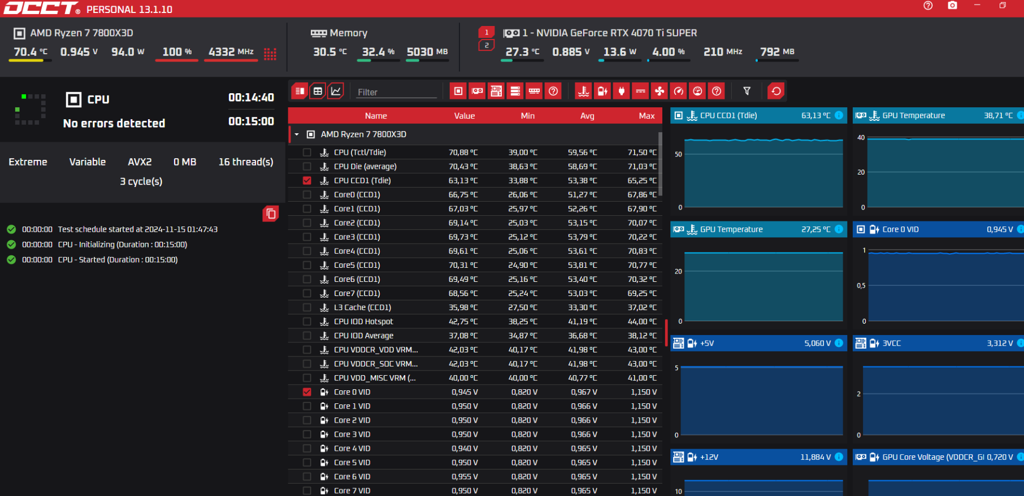Viewport: 1024px width, 496px height.
Task: Toggle the motherboard sensors filter icon
Action: point(496,91)
